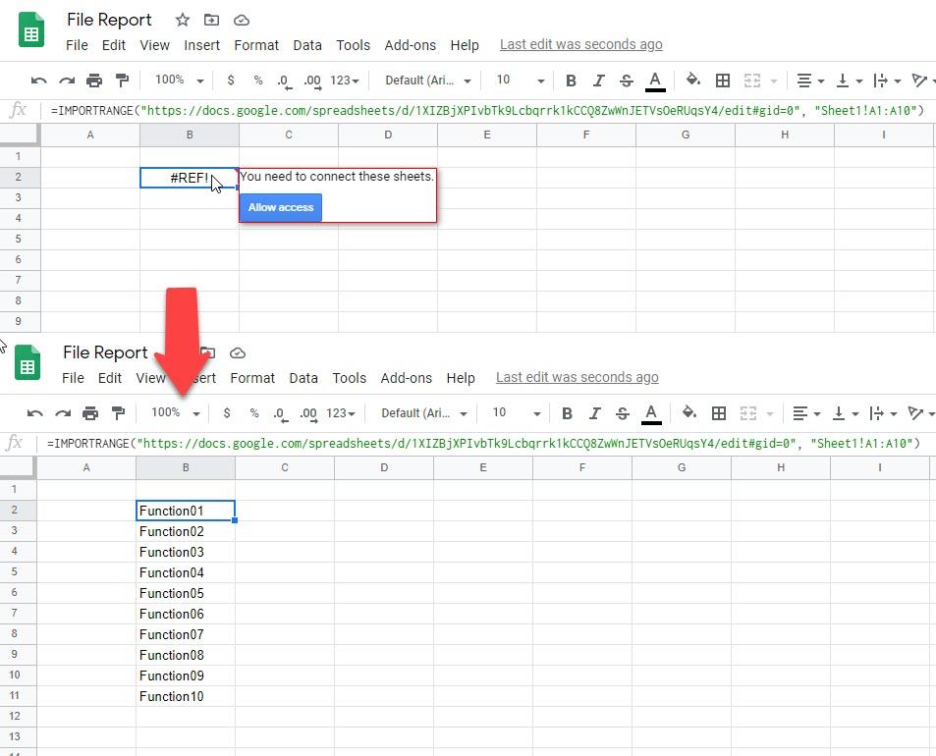The width and height of the screenshot is (936, 756).
Task: Click cloud save status icon in upper window
Action: tap(242, 21)
